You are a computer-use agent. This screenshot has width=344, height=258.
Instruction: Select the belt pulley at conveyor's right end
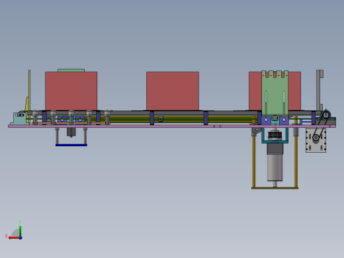(325, 115)
